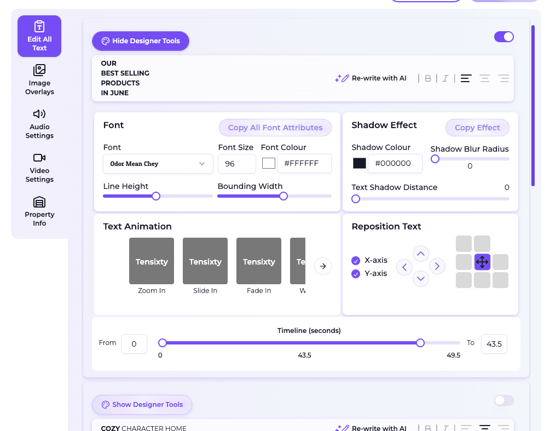This screenshot has width=550, height=431.
Task: Select the bottom-right position grid cell
Action: (x=500, y=280)
